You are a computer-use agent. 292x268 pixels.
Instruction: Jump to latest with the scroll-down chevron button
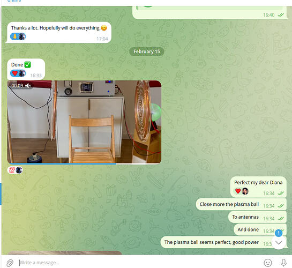tap(279, 242)
